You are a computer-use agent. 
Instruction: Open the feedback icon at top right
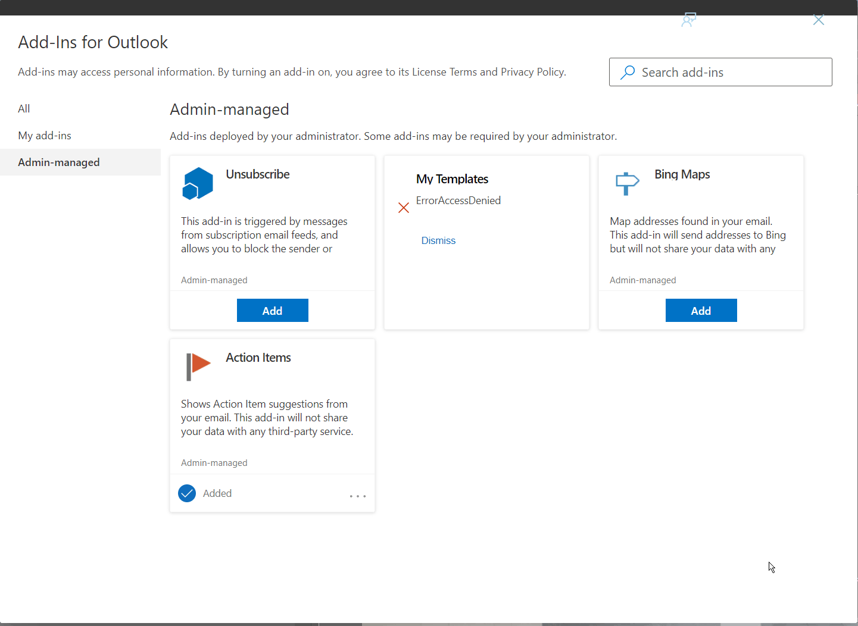tap(689, 20)
